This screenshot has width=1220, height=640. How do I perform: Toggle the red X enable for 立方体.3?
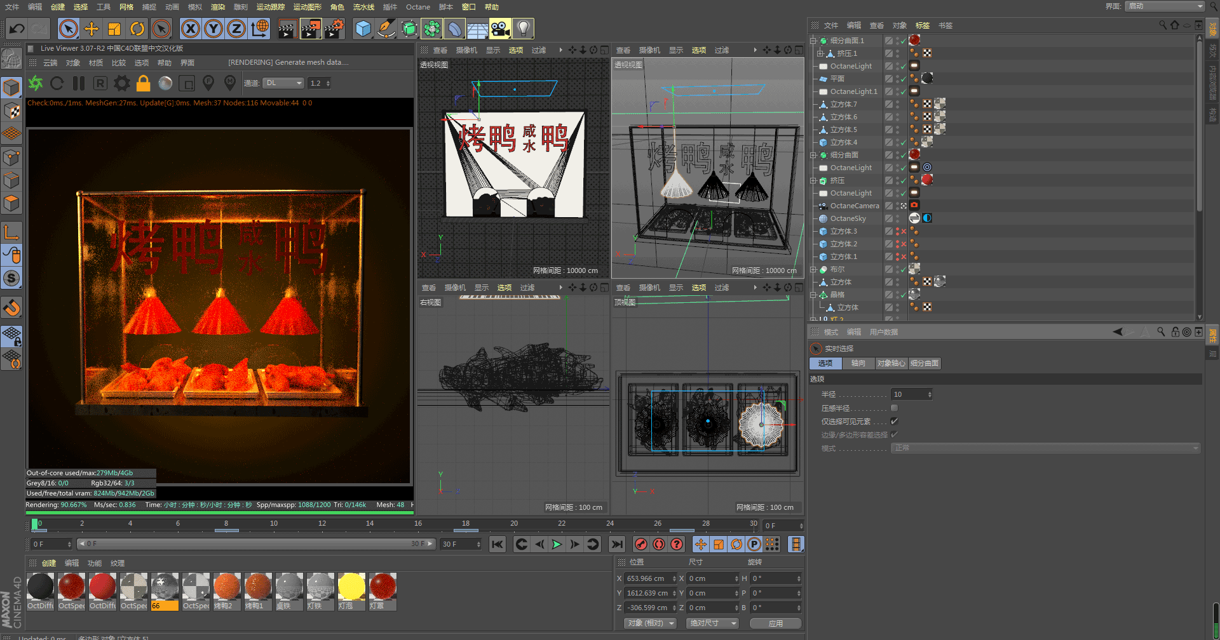(903, 231)
